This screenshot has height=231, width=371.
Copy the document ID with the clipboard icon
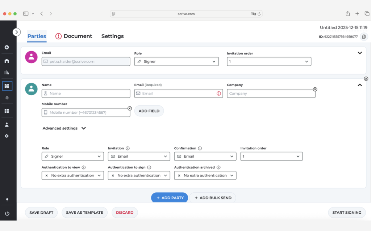364,37
